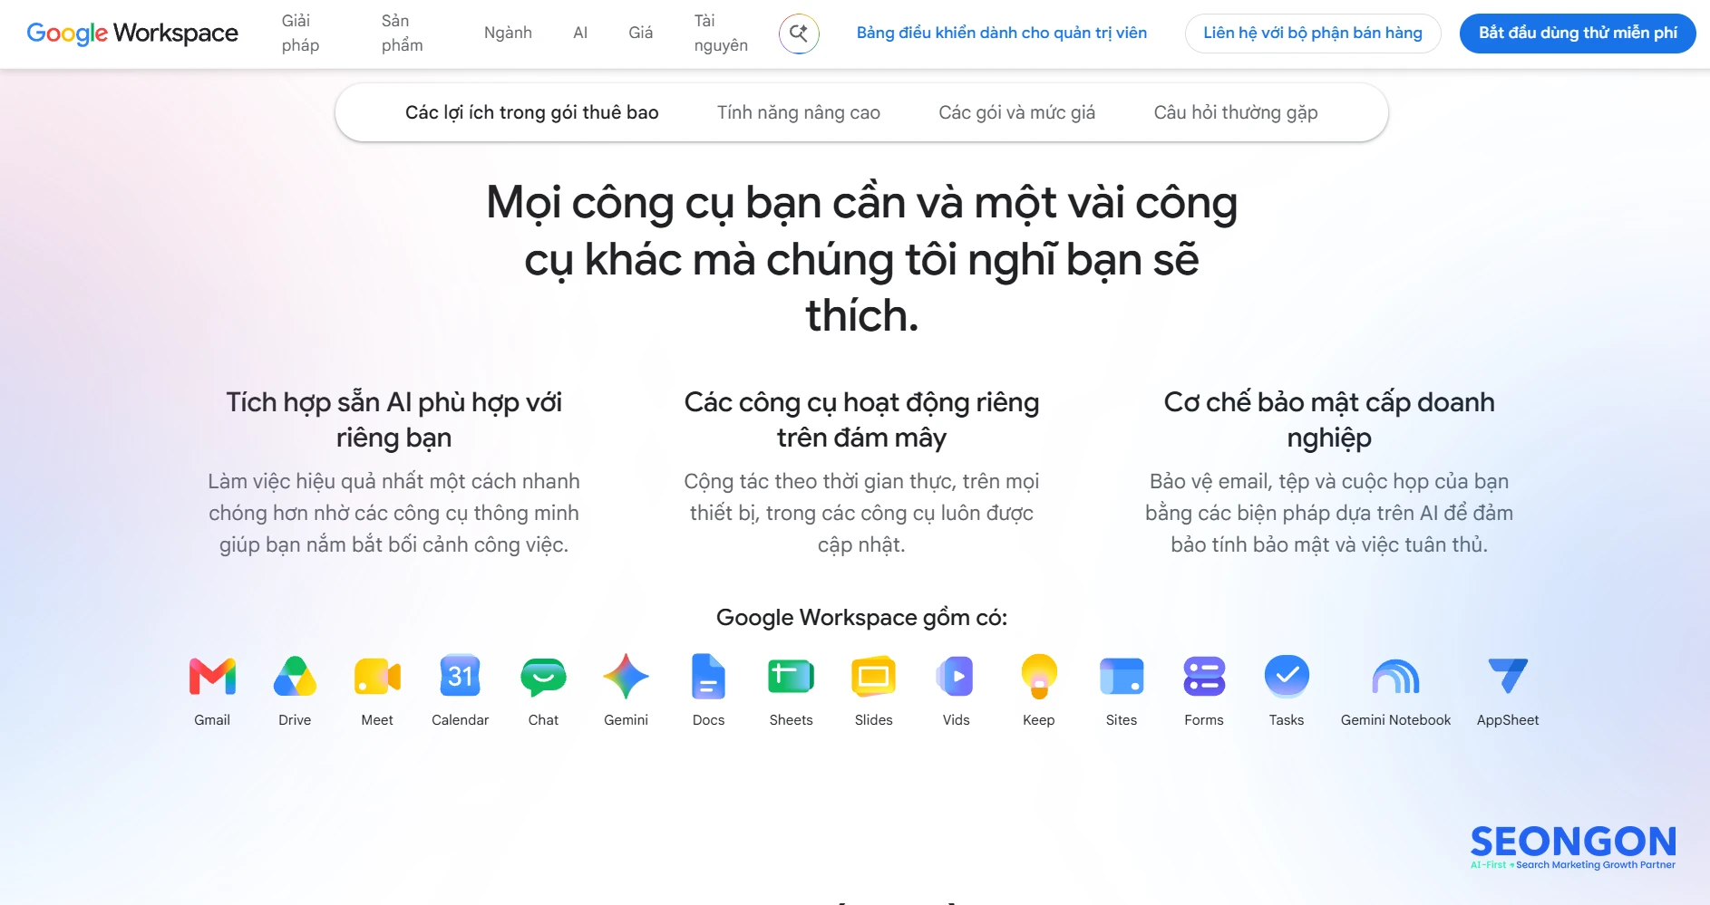Open the Meet camera icon
The width and height of the screenshot is (1710, 905).
pos(377,677)
